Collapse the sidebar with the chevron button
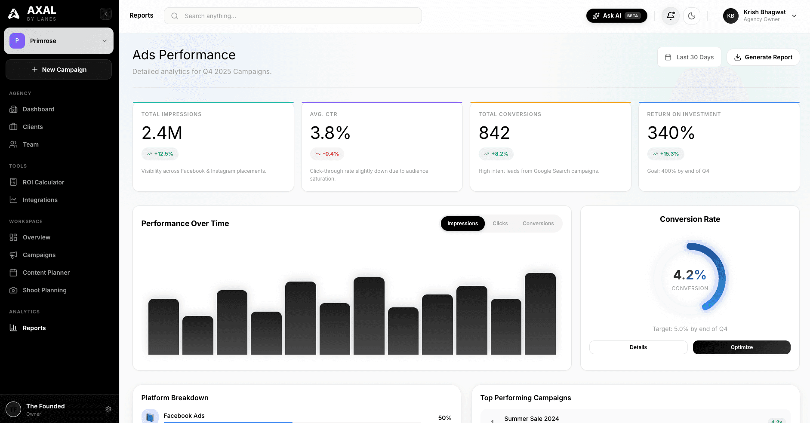This screenshot has height=423, width=810. [106, 14]
